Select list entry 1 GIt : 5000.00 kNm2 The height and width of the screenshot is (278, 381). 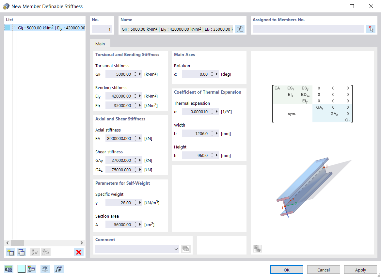click(45, 28)
